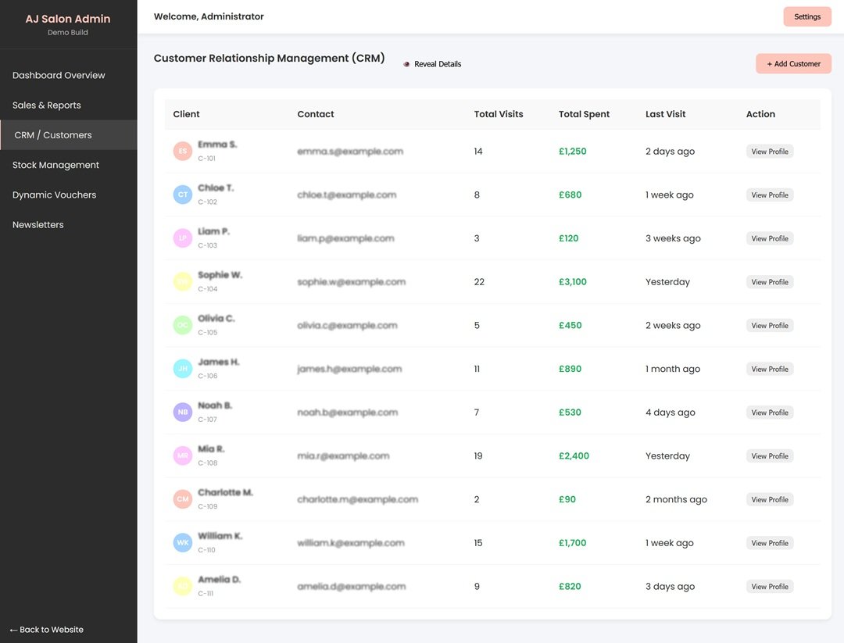
Task: Click Charlotte M. CM avatar
Action: 182,500
